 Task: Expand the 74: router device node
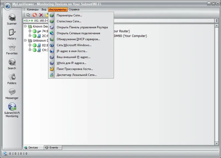coord(30,31)
